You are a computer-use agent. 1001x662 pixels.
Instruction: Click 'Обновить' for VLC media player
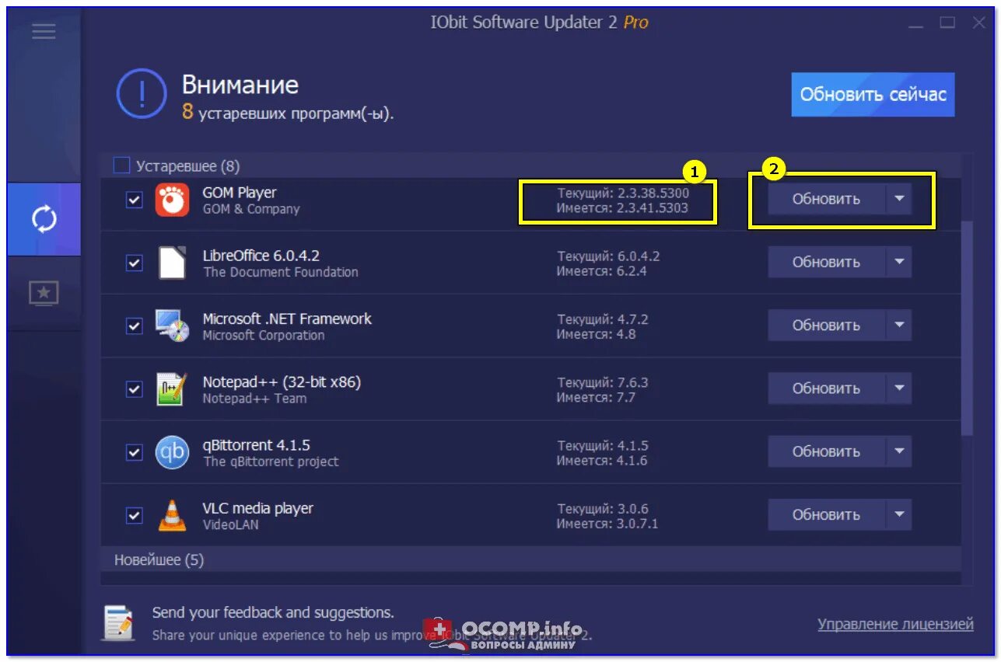coord(826,514)
